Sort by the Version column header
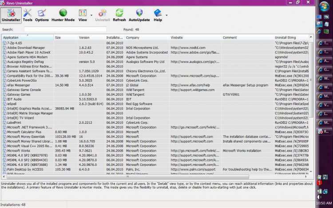Viewport: 333px width, 208px height. click(x=91, y=38)
